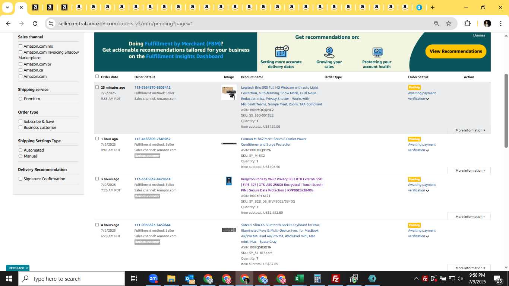This screenshot has width=509, height=286.
Task: Open the tab search dropdown arrow
Action: (7, 7)
